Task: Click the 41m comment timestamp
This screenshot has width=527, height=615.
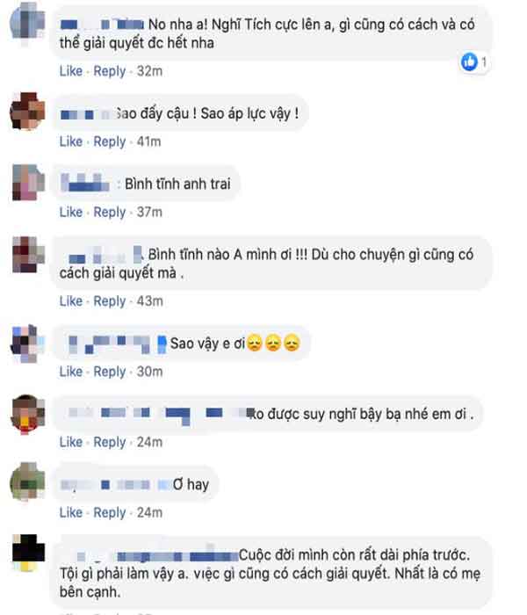Action: [148, 141]
